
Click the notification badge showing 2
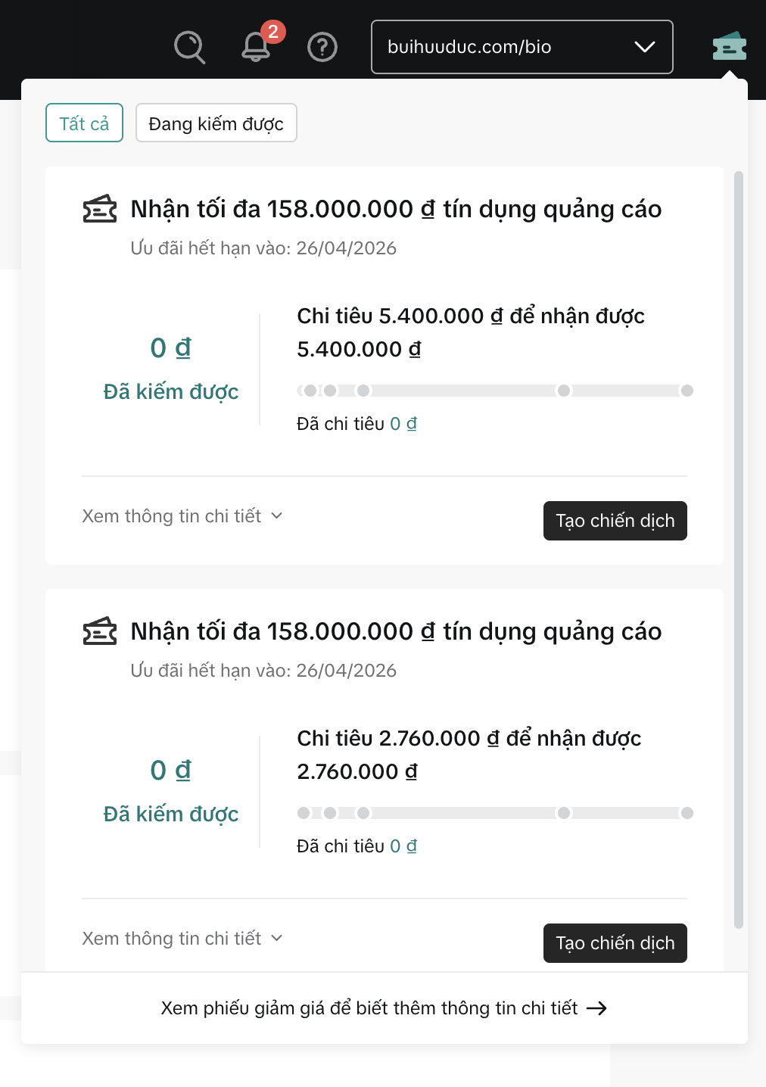[x=274, y=31]
